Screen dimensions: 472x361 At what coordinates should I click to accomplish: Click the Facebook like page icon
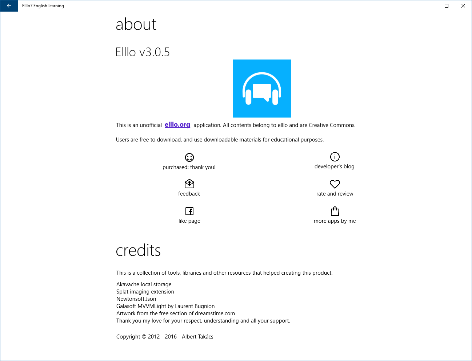[189, 211]
